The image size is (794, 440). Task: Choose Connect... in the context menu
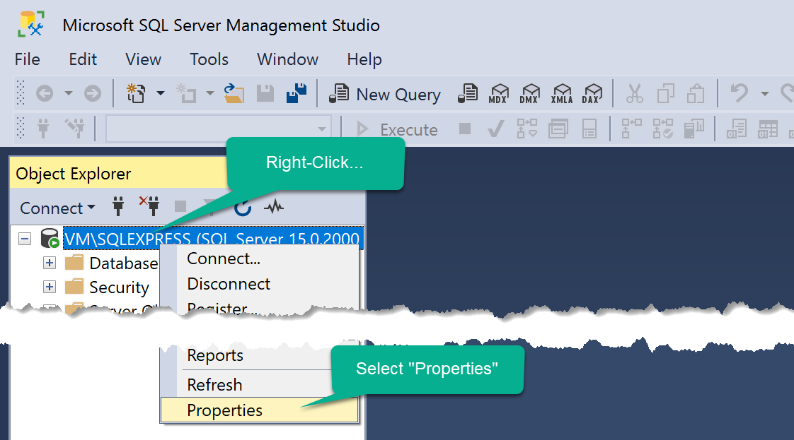(224, 258)
